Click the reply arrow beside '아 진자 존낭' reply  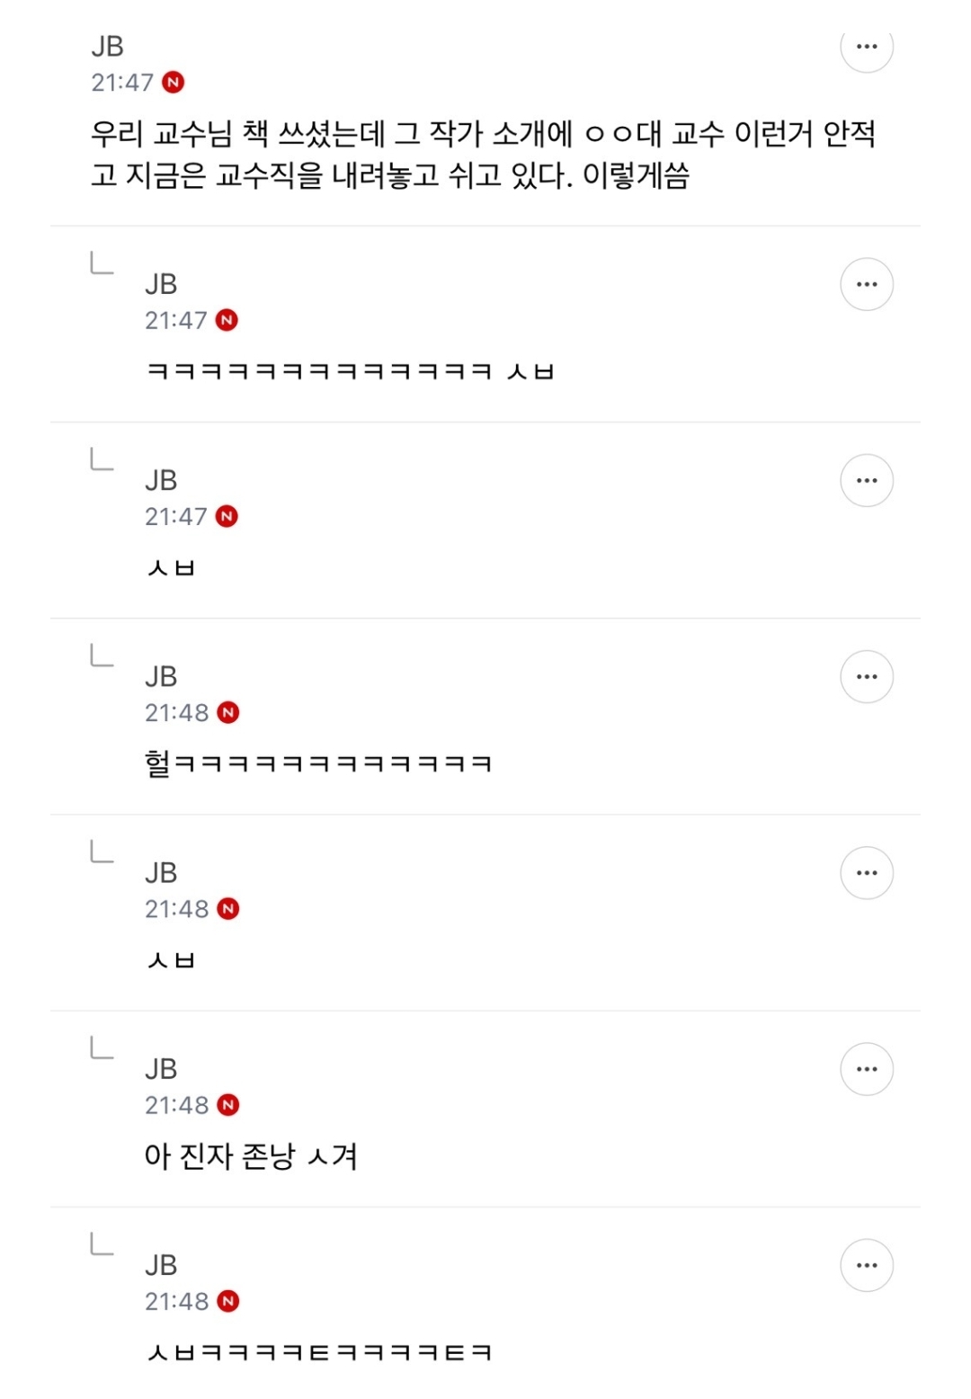coord(102,1047)
